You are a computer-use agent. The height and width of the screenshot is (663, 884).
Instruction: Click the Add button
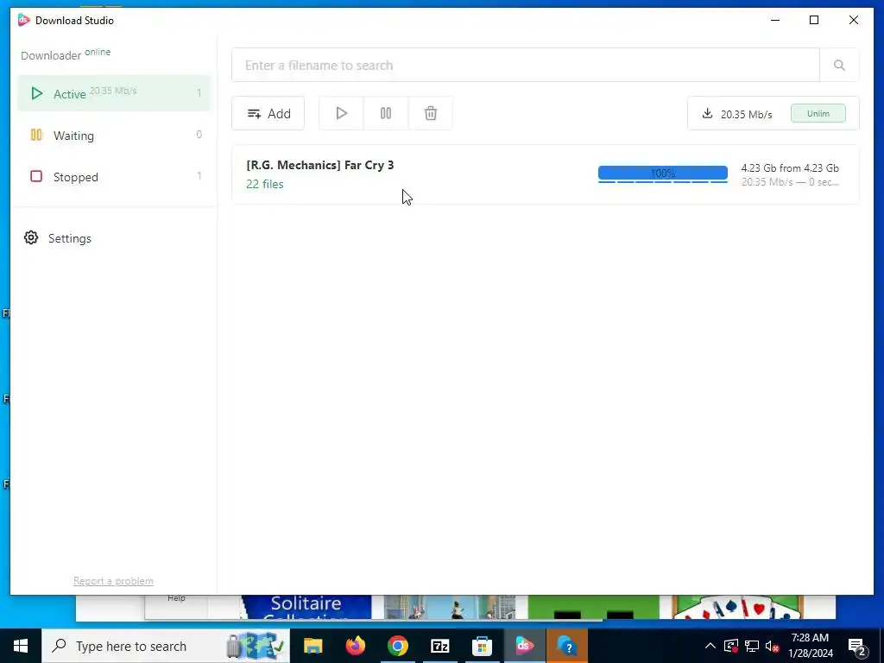[x=268, y=113]
